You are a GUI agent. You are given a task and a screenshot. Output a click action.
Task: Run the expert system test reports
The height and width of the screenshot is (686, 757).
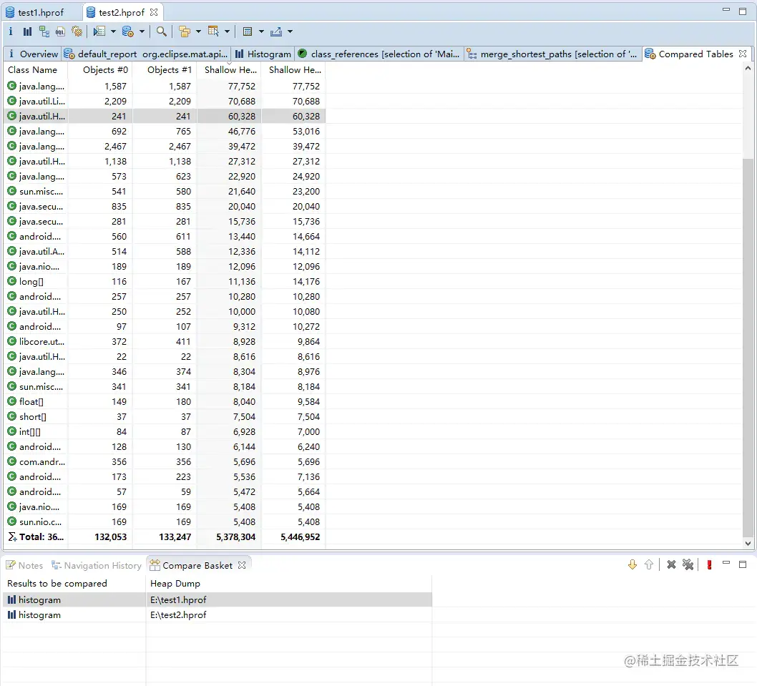click(99, 31)
